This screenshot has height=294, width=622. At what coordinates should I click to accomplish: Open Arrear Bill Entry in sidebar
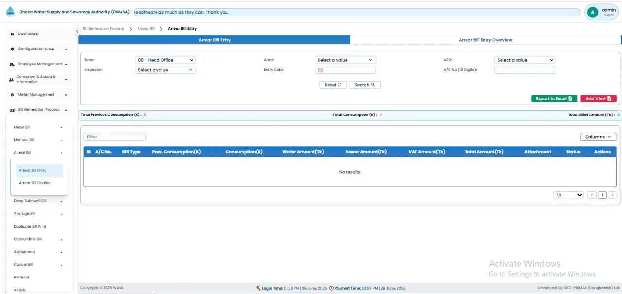39,170
